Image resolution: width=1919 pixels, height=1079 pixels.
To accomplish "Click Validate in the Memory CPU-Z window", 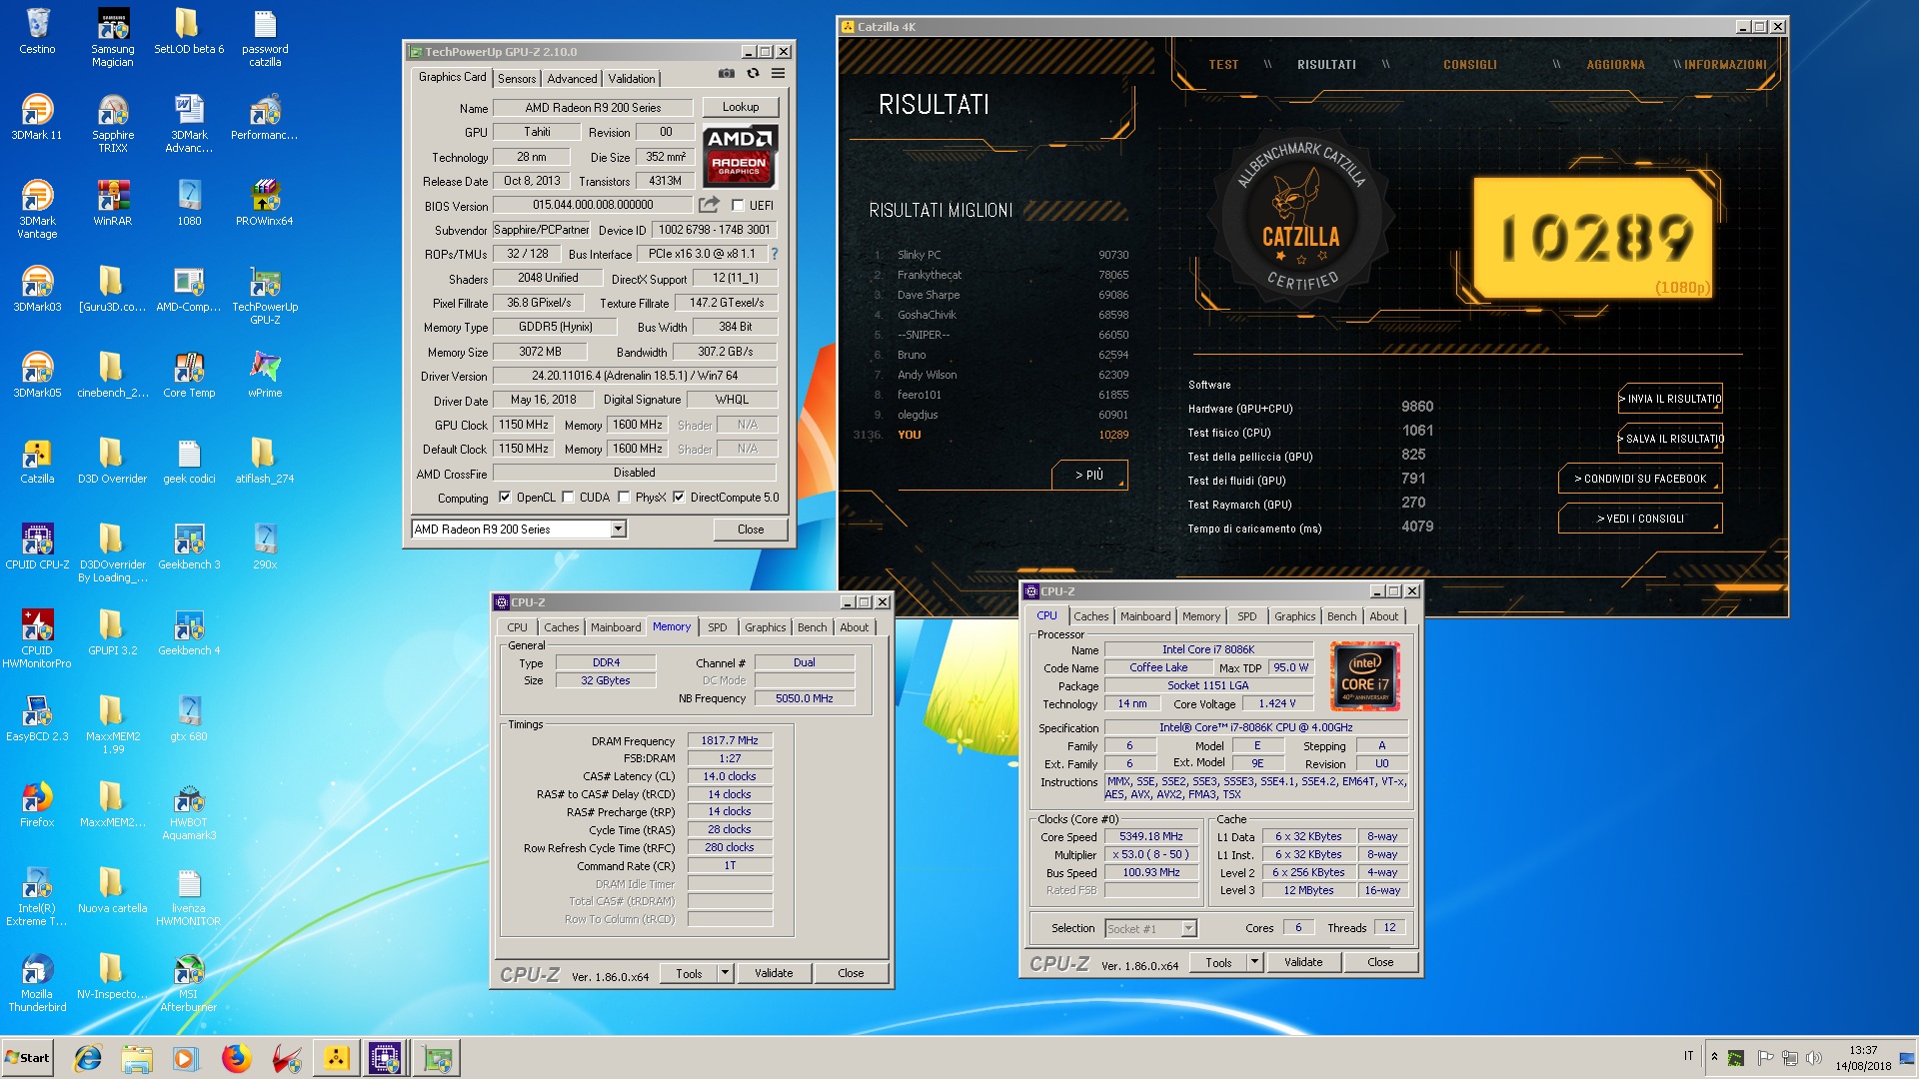I will click(774, 973).
